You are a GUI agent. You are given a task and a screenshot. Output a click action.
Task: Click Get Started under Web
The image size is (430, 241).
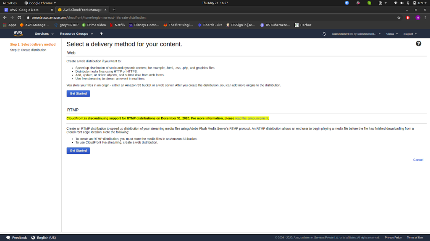[78, 93]
